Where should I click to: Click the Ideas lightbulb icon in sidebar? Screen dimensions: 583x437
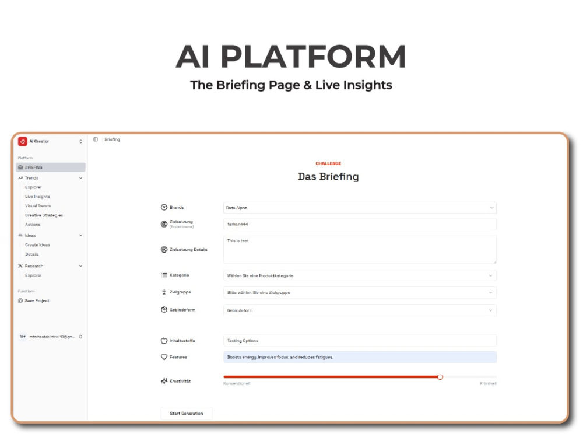pos(20,235)
